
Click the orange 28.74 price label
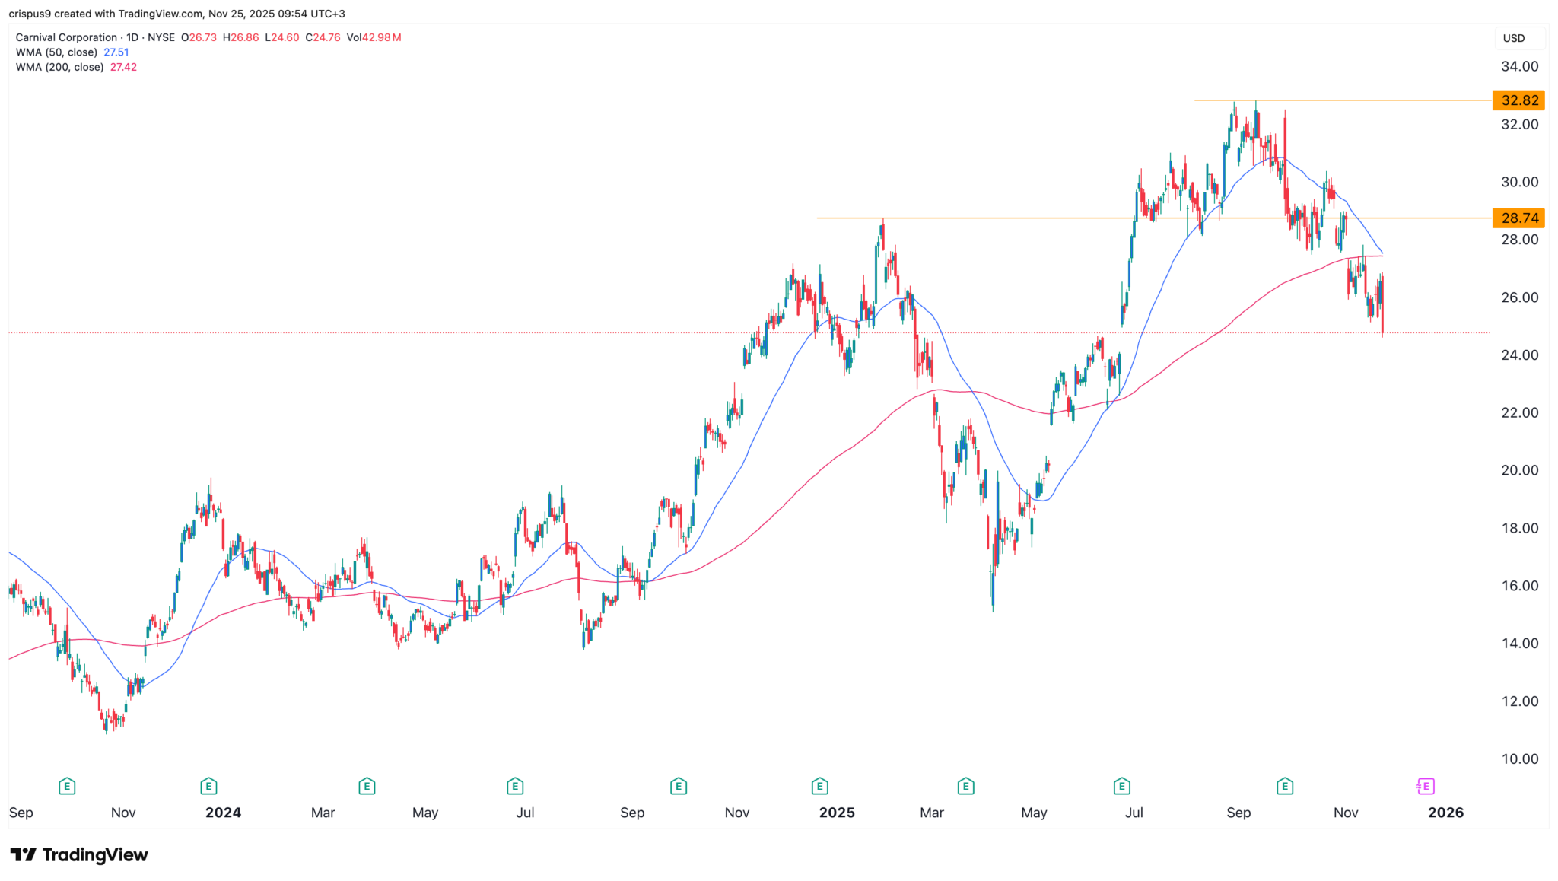point(1518,218)
